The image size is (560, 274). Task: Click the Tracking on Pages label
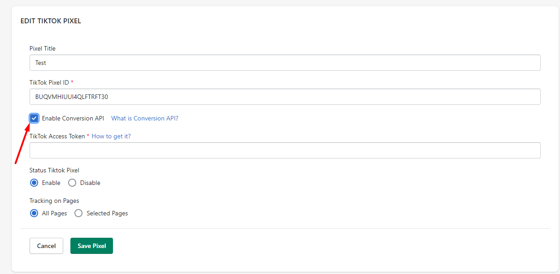(54, 201)
